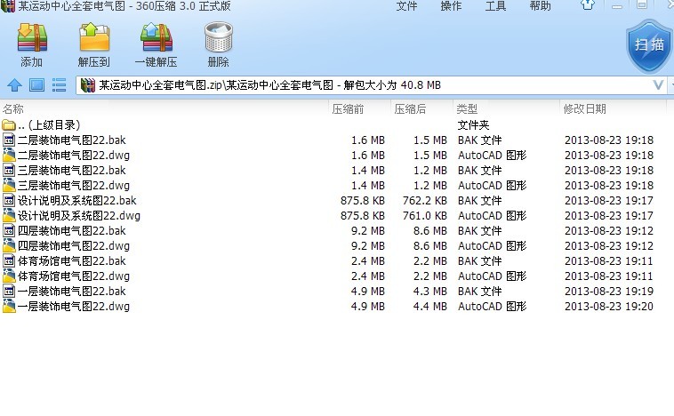Click the 添加 (Add) toolbar icon
The height and width of the screenshot is (416, 674).
pos(32,38)
